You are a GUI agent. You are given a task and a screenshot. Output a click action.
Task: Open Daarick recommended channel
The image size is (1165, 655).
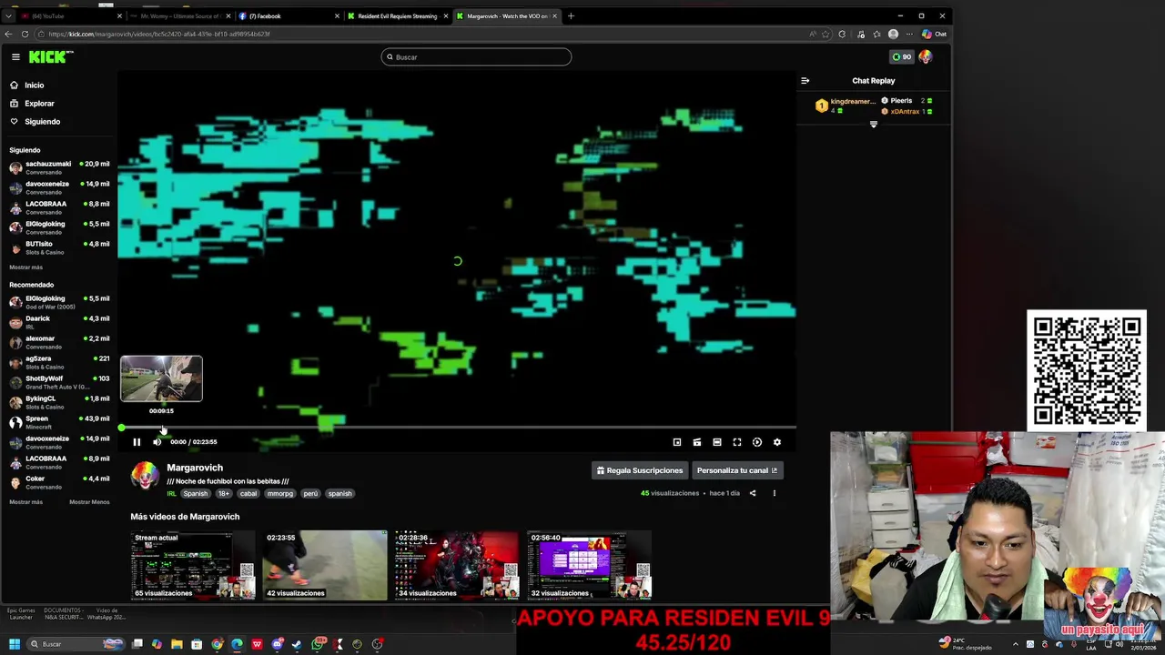click(59, 322)
